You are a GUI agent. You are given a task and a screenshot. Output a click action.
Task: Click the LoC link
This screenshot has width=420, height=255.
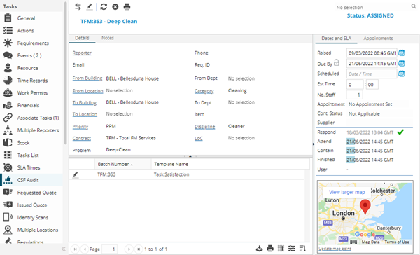199,139
